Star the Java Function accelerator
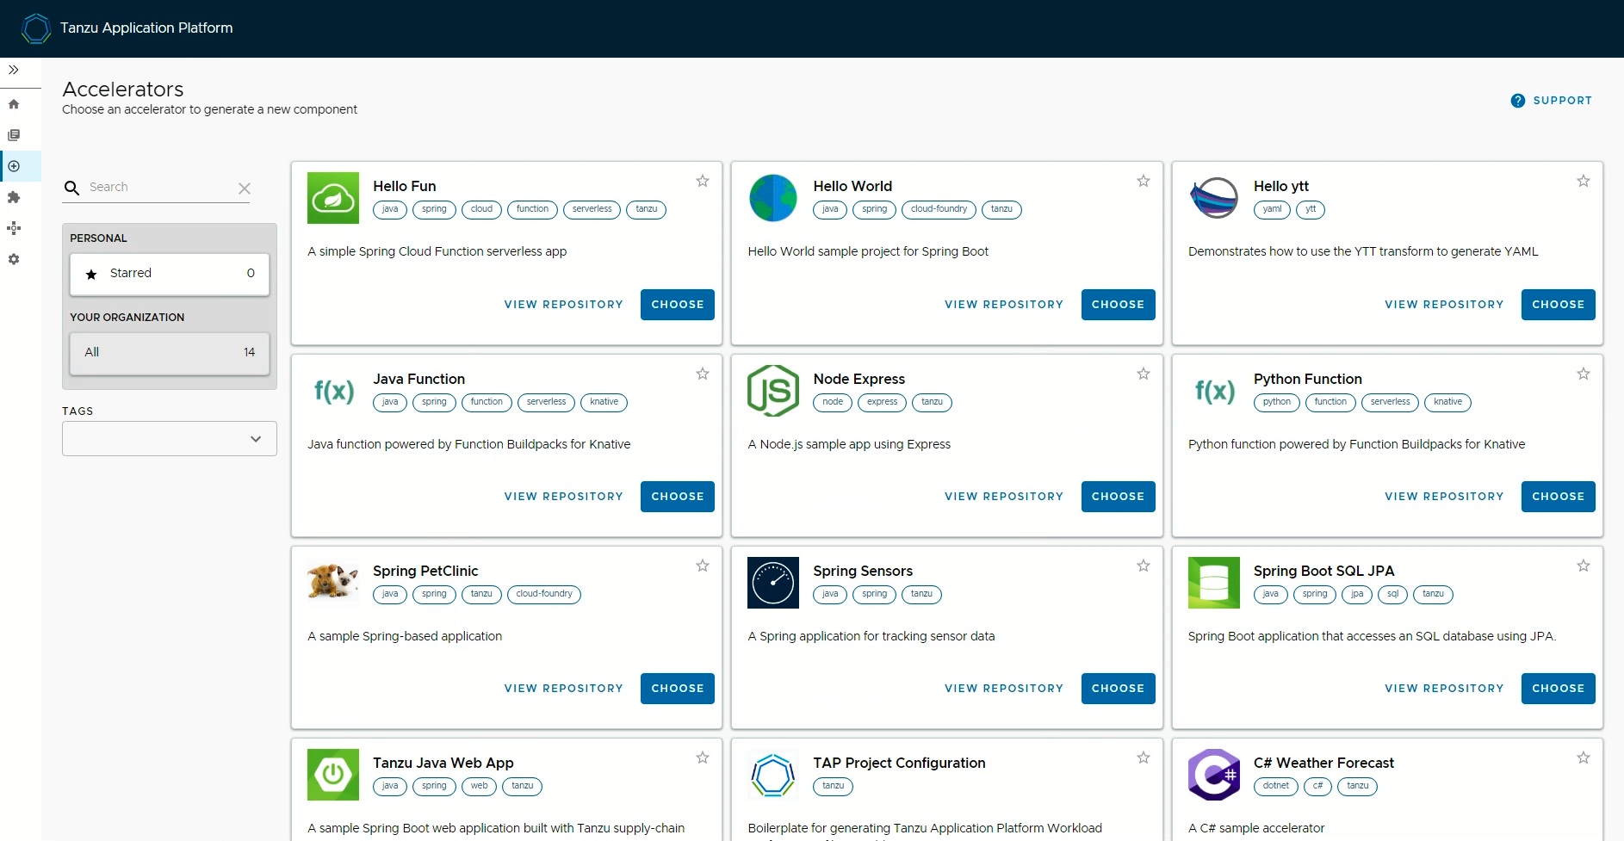This screenshot has height=841, width=1624. click(703, 374)
